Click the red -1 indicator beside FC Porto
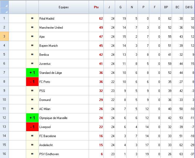The width and height of the screenshot is (195, 158). click(x=32, y=82)
